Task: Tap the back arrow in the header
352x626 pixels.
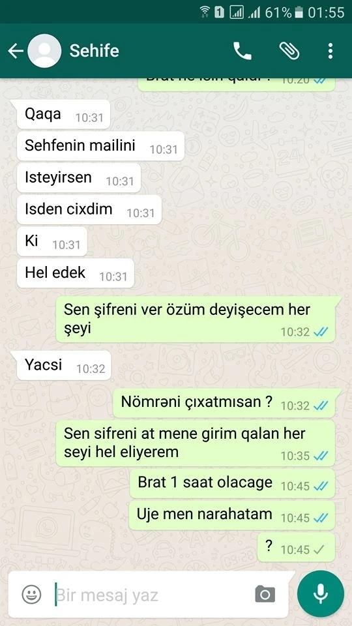Action: (x=16, y=51)
